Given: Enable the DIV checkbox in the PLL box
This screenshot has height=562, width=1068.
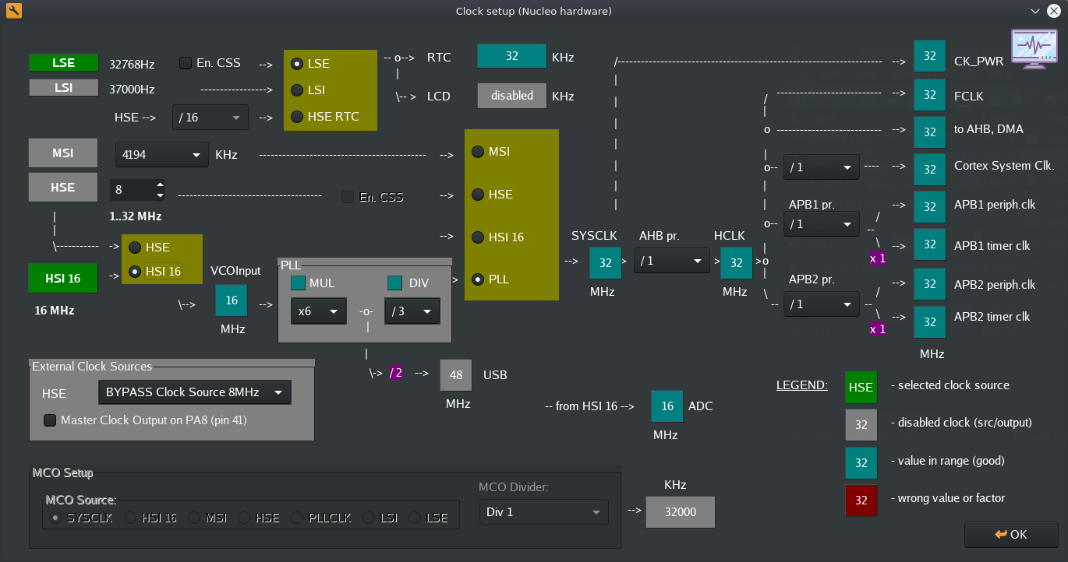Looking at the screenshot, I should click(394, 283).
